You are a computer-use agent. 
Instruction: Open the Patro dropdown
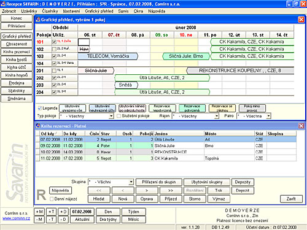tap(268, 116)
